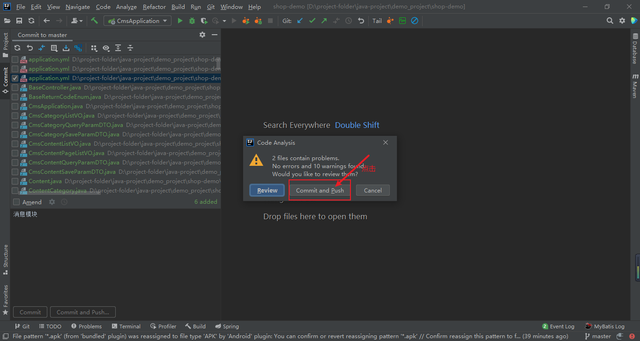Click the Git Update Project blue arrow
The width and height of the screenshot is (640, 341).
click(x=300, y=21)
